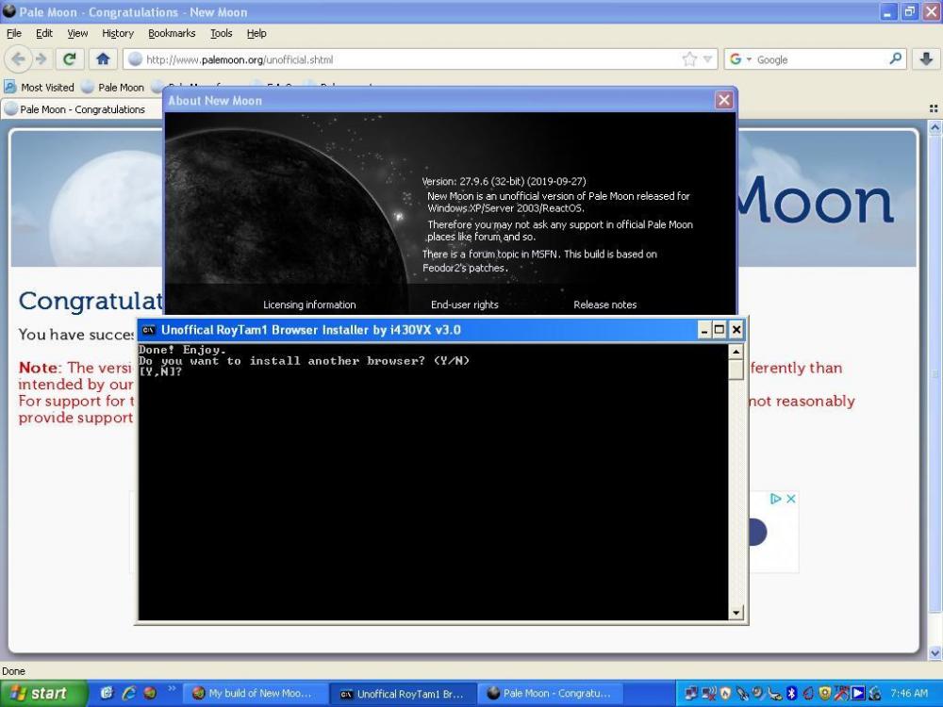Go to the Home page
943x707 pixels.
click(x=103, y=59)
